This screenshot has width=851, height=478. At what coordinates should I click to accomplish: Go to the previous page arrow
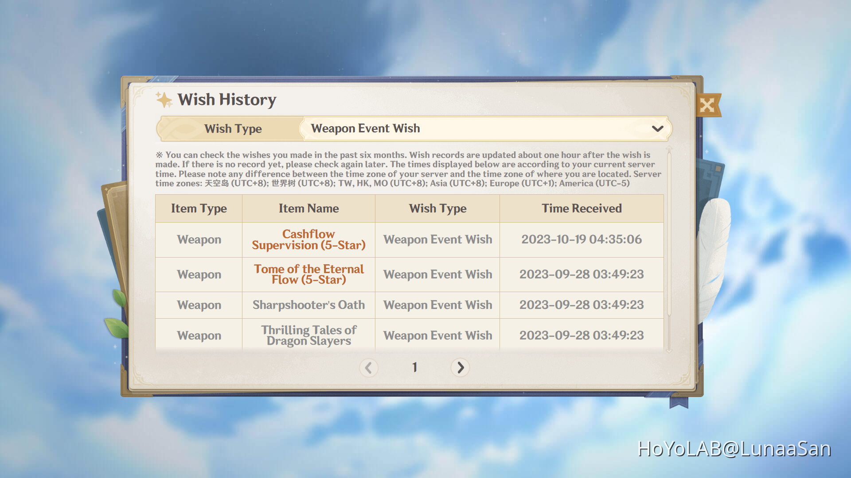[368, 367]
